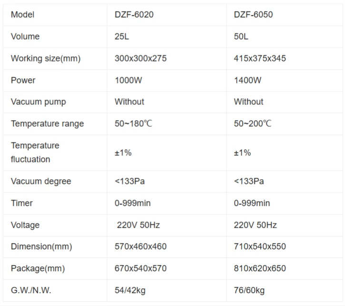This screenshot has width=345, height=306.
Task: Click the DZF-6020 model header cell
Action: tap(134, 15)
